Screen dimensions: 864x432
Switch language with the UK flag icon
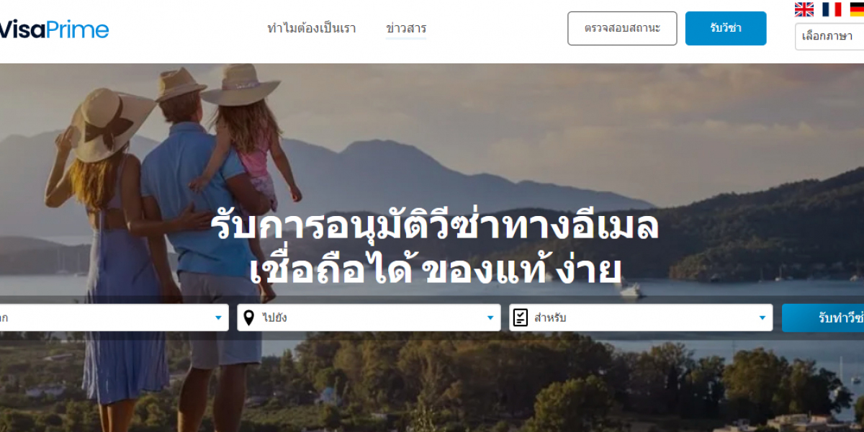point(804,9)
